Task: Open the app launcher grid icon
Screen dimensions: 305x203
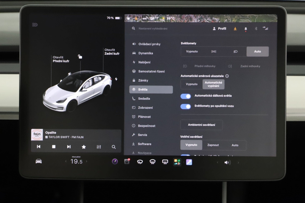Action: [177, 162]
